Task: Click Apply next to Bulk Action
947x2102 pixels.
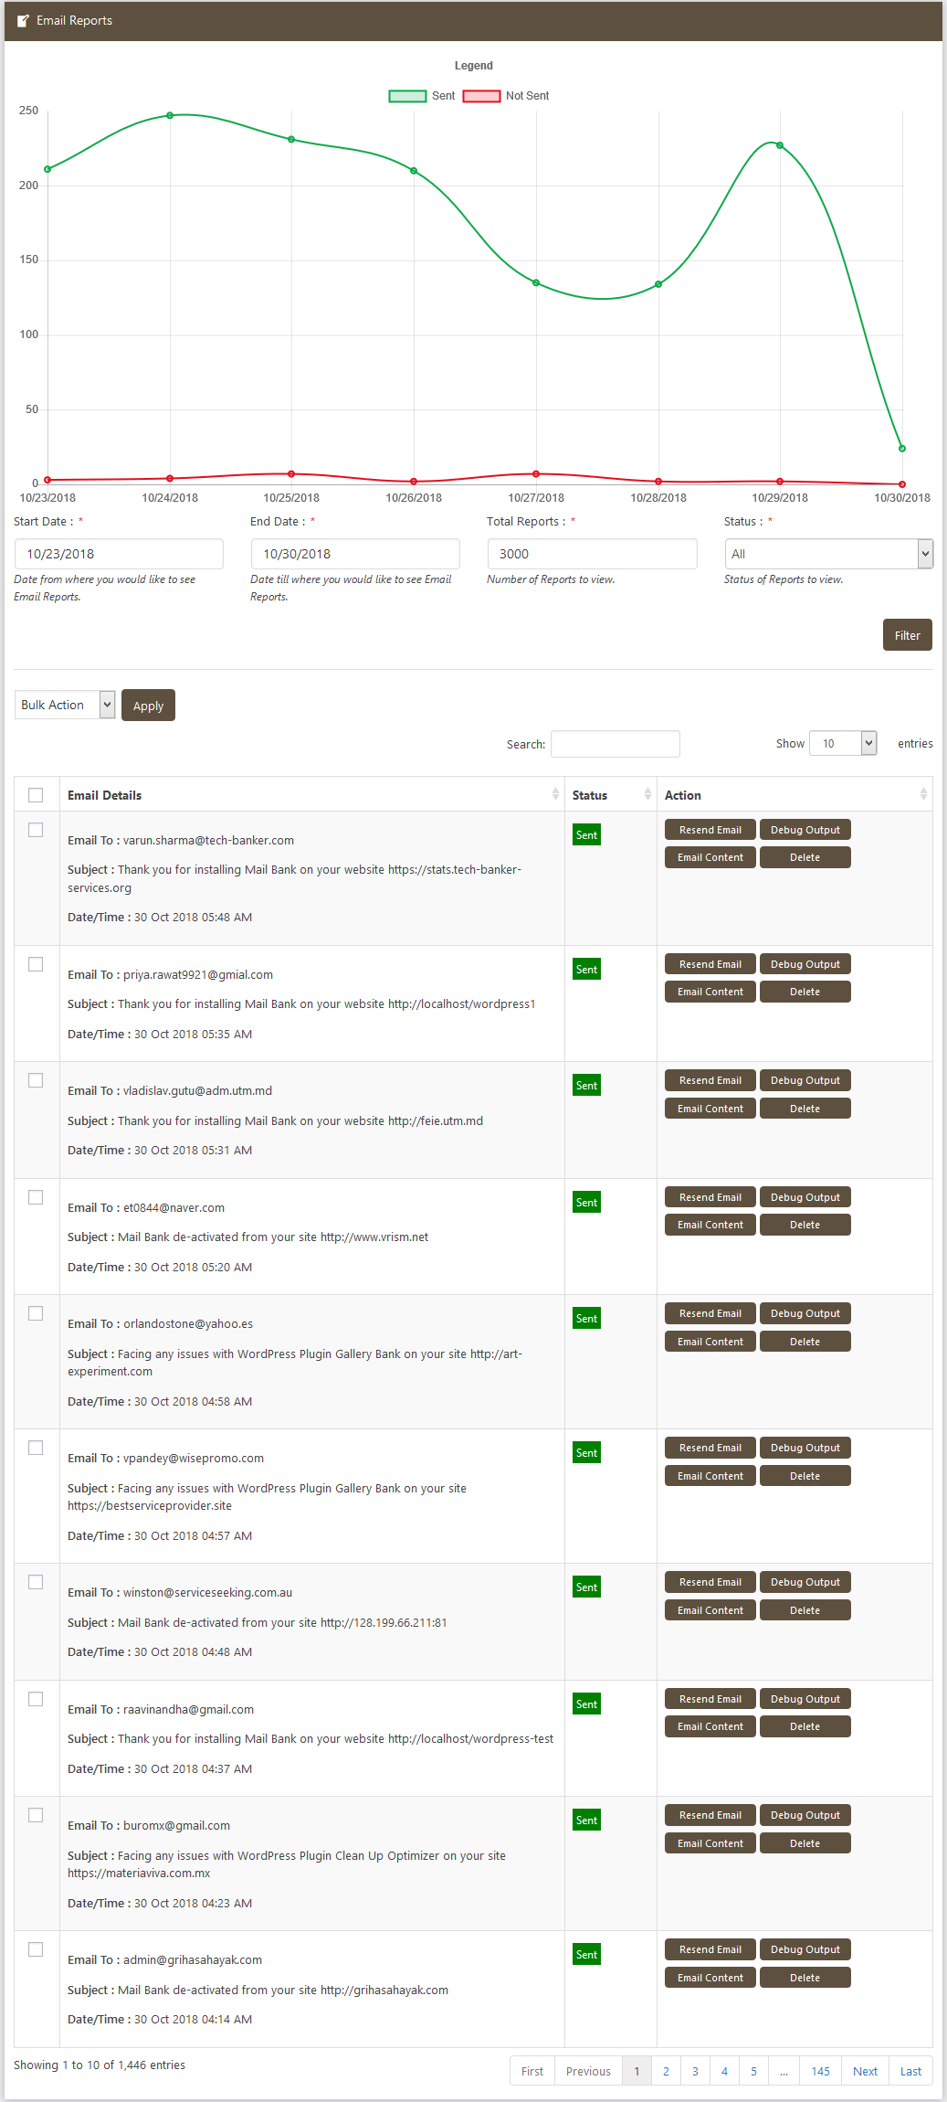Action: coord(148,706)
